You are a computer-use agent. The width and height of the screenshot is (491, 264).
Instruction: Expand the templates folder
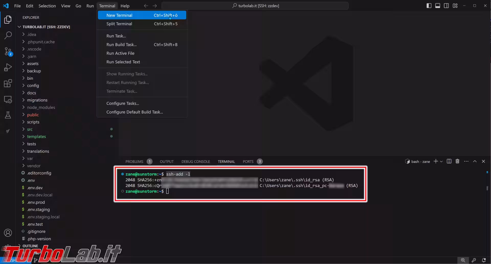tap(36, 137)
